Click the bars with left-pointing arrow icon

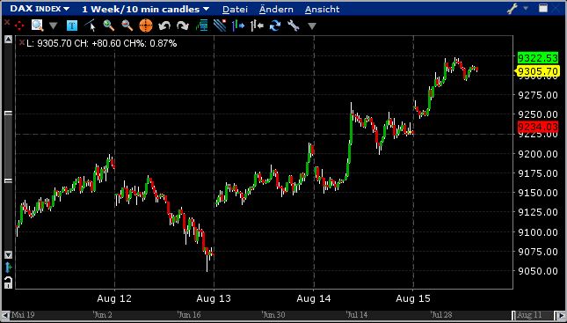click(x=257, y=26)
